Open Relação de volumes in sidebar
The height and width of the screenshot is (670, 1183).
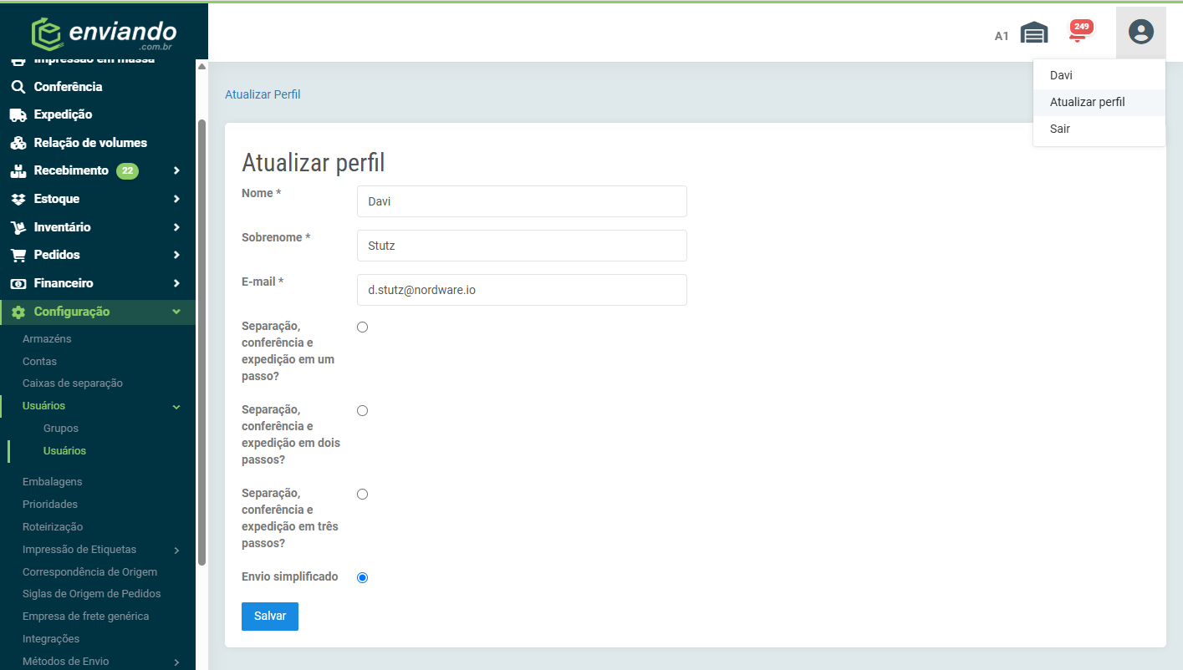(x=90, y=143)
